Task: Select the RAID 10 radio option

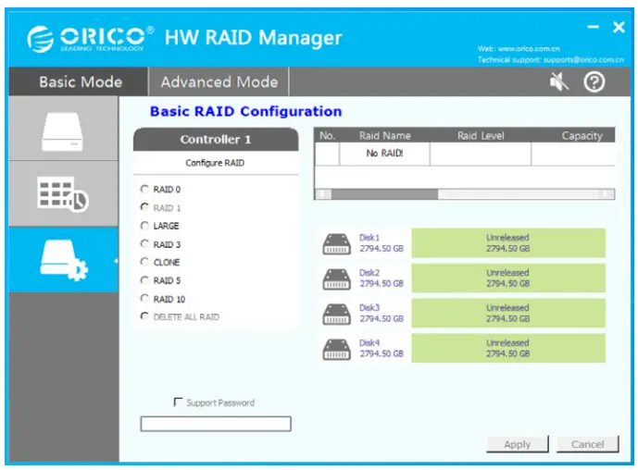Action: [144, 299]
